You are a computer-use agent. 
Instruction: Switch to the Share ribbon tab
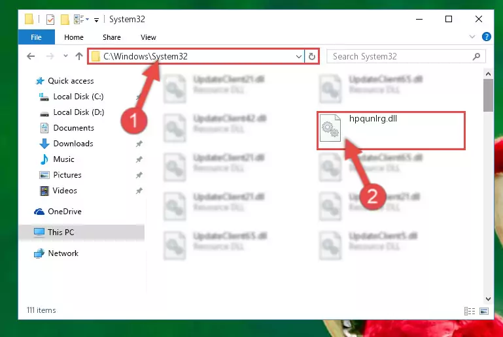pos(112,37)
